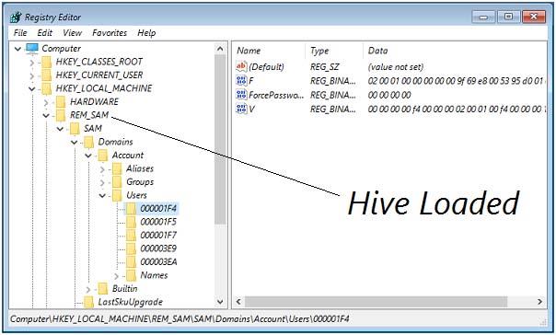The width and height of the screenshot is (556, 335).
Task: Expand the Aliases key
Action: [102, 169]
